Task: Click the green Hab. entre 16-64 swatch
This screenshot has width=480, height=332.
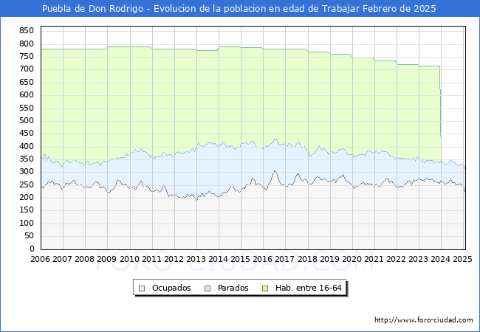Action: pyautogui.click(x=265, y=288)
